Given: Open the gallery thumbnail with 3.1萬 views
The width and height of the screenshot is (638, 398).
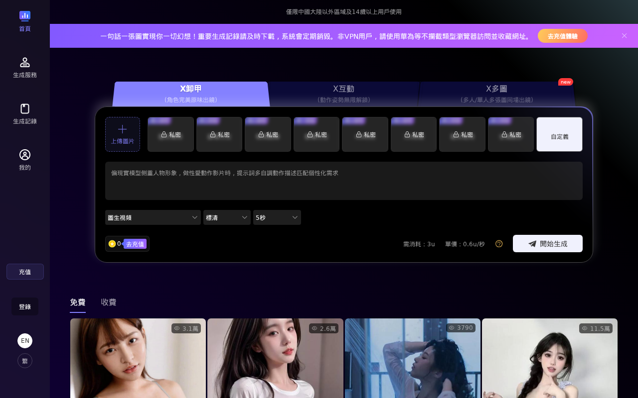Looking at the screenshot, I should 138,358.
